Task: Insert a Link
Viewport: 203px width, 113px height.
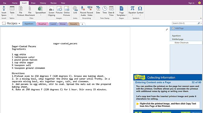Action: point(75,10)
